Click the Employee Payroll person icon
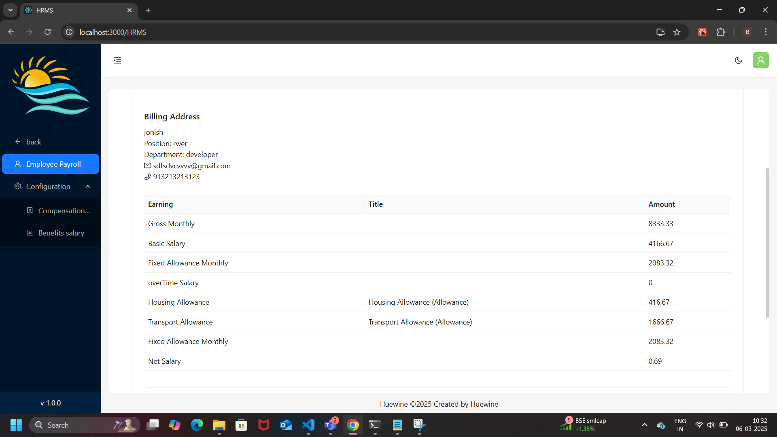This screenshot has height=437, width=777. pyautogui.click(x=18, y=164)
